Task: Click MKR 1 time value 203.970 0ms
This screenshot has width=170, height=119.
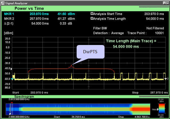Action: 39,14
